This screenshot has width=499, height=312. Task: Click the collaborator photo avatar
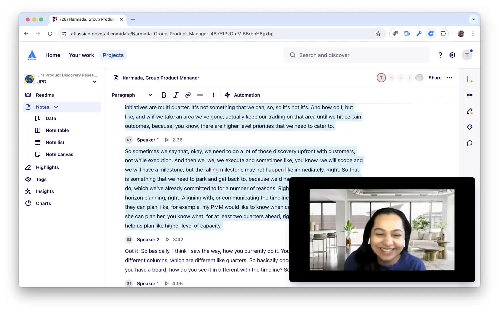click(x=419, y=78)
